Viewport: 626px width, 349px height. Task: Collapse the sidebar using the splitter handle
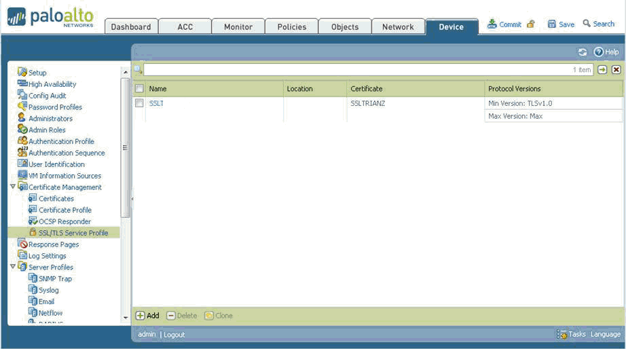(x=132, y=199)
